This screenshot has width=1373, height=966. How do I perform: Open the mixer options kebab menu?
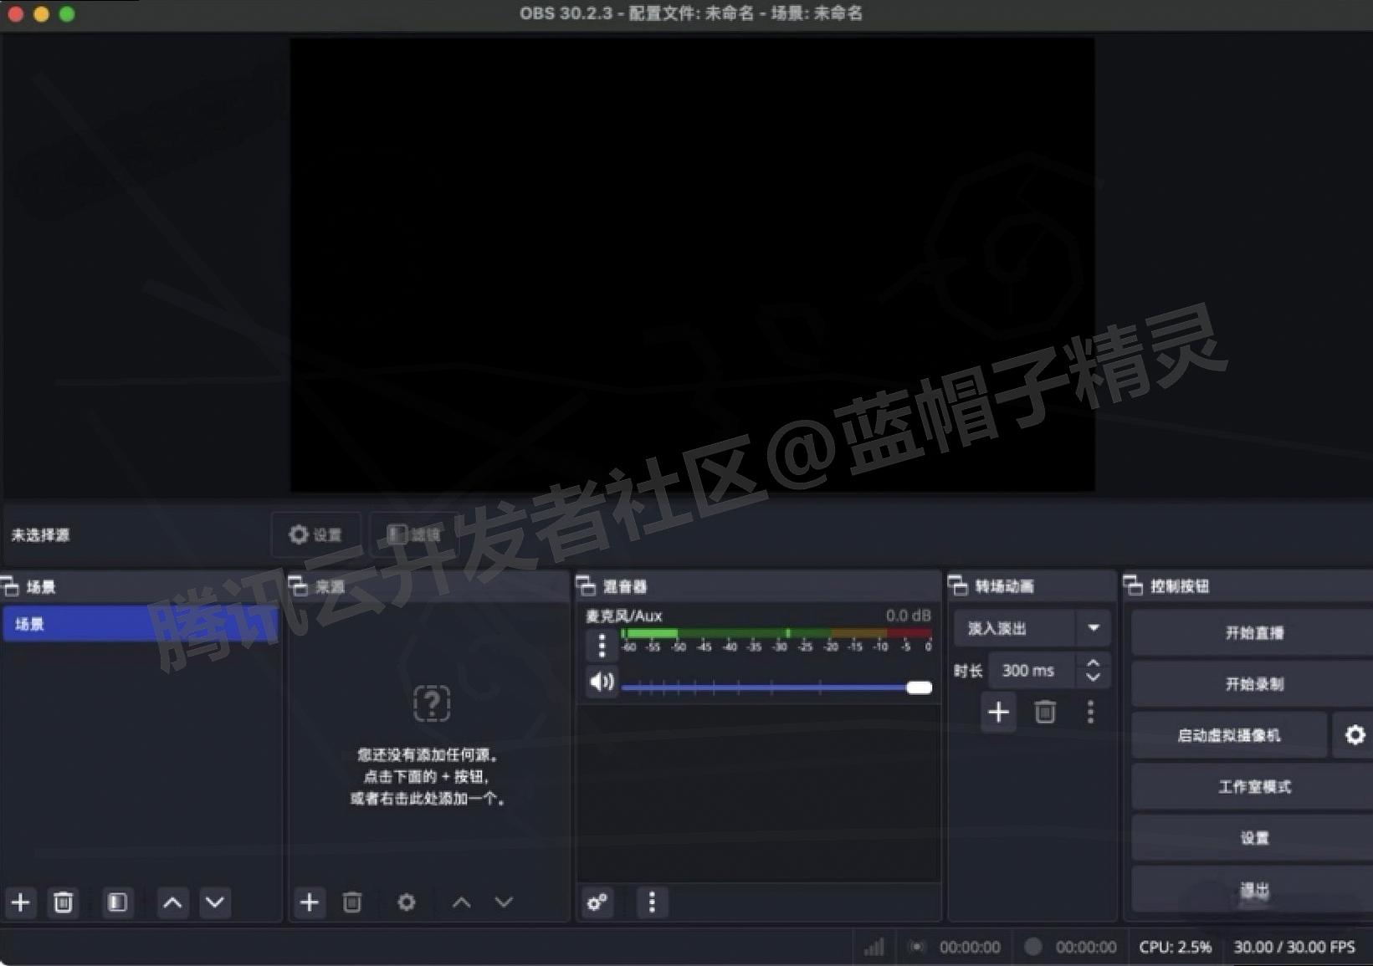pyautogui.click(x=652, y=903)
